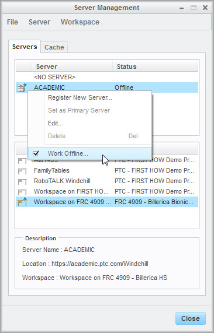The image size is (214, 333).
Task: Open the File menu
Action: [x=12, y=22]
